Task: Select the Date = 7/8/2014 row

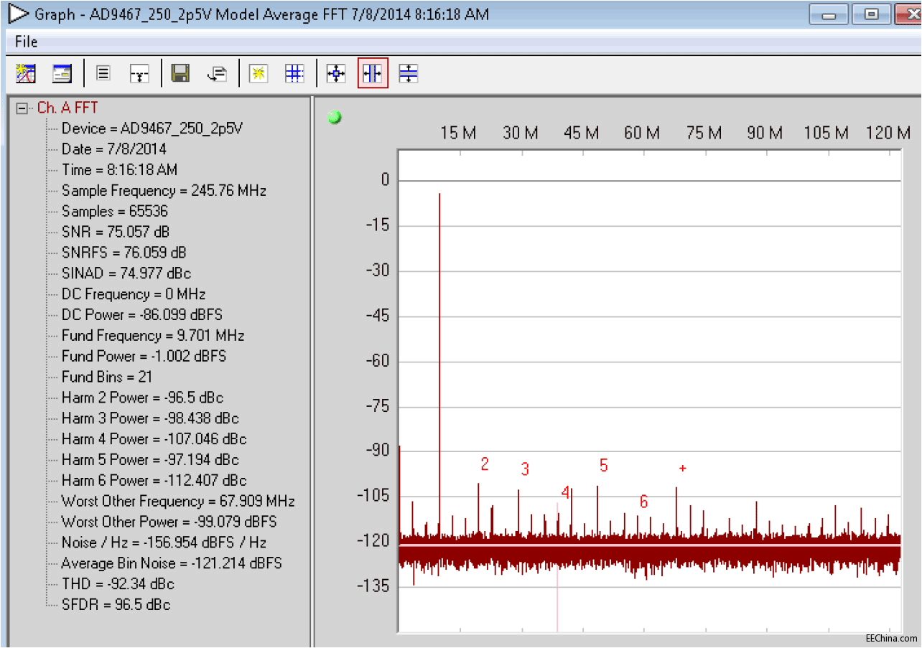Action: point(113,149)
